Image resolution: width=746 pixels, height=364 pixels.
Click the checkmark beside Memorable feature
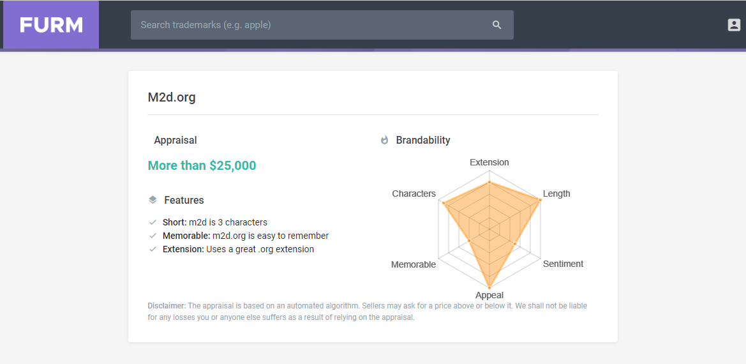[x=153, y=236]
